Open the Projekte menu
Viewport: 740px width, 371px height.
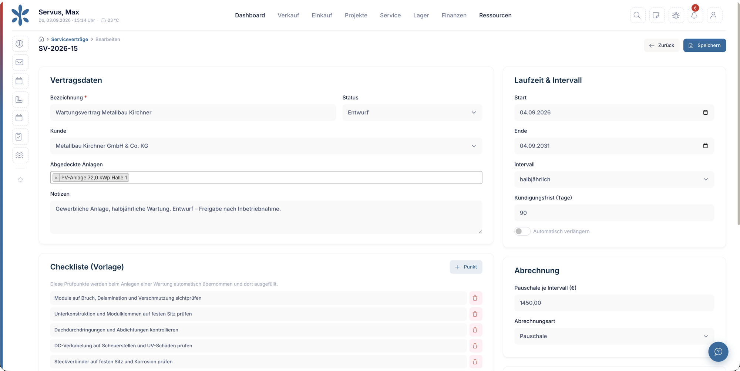coord(356,15)
